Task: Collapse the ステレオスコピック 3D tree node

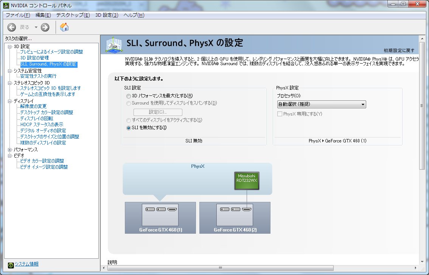Action: pyautogui.click(x=10, y=83)
